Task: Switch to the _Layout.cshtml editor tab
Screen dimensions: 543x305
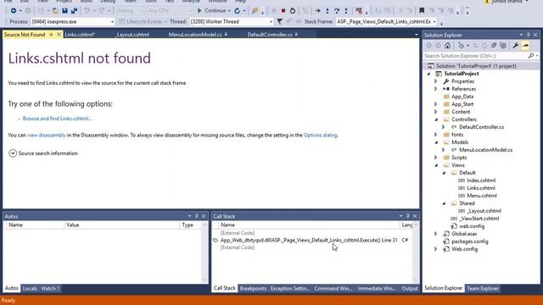Action: click(x=132, y=35)
